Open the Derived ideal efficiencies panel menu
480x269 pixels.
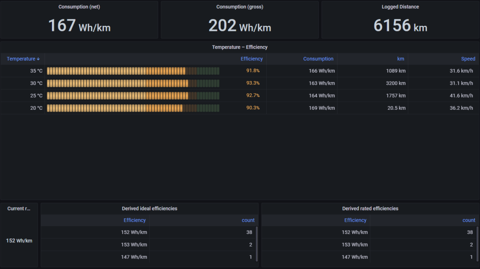coord(150,209)
